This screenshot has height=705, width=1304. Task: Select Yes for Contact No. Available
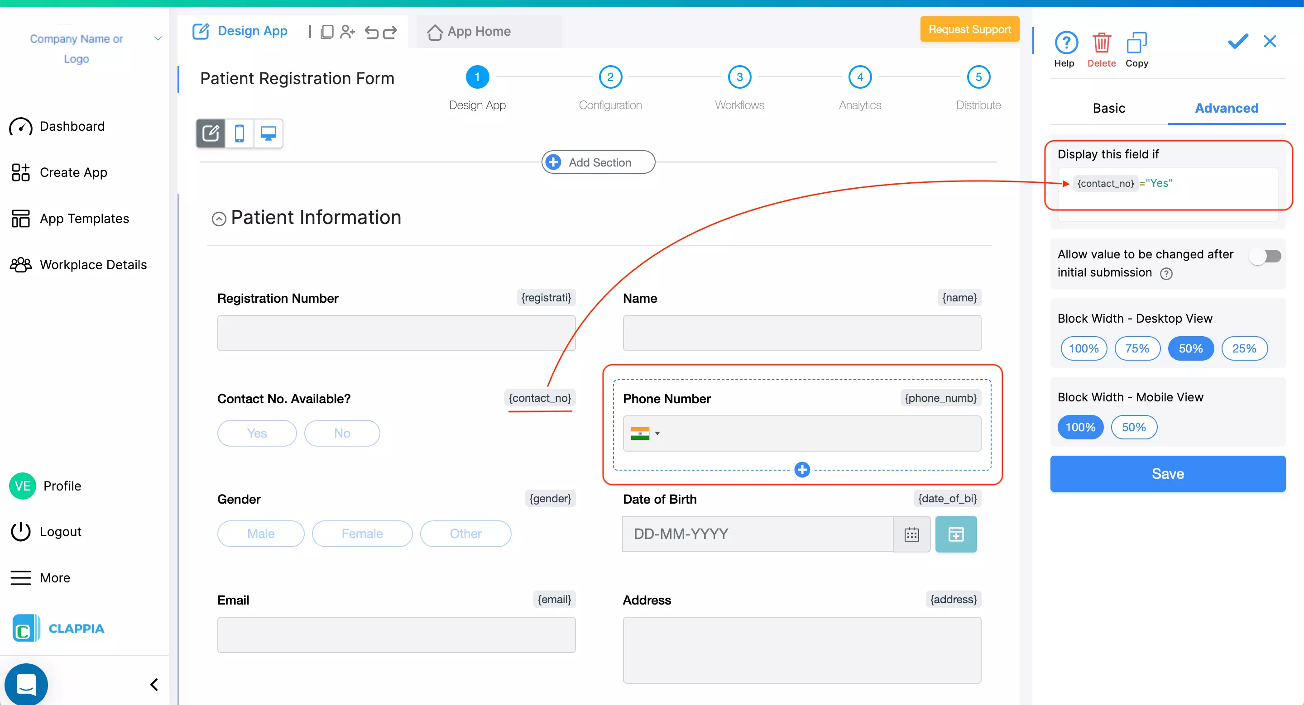257,433
